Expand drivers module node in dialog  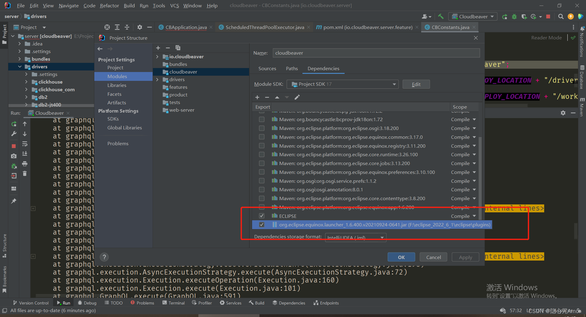pos(157,80)
